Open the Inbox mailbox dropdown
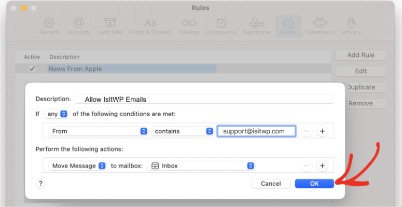This screenshot has width=402, height=207. coord(201,165)
